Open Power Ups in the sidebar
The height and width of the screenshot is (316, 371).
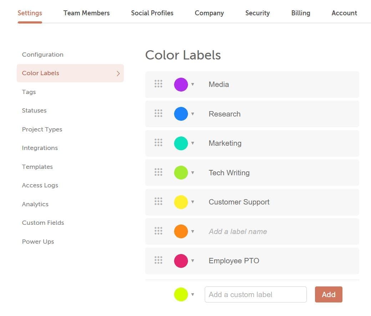click(38, 242)
